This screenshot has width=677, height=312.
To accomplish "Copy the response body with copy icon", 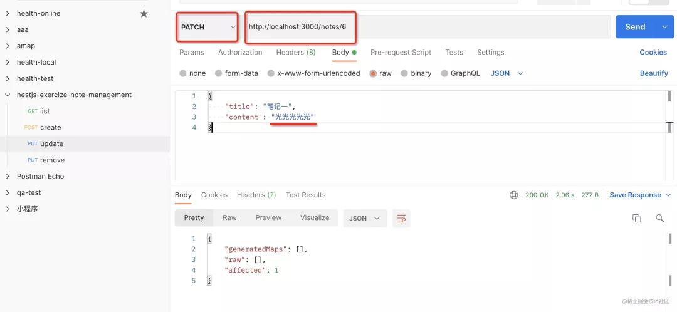I will coord(636,218).
